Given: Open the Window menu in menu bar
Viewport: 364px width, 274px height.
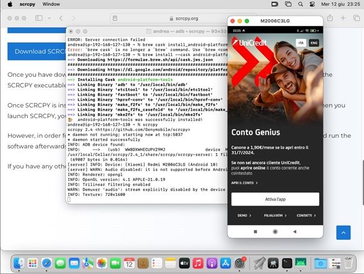Looking at the screenshot, I should (51, 4).
